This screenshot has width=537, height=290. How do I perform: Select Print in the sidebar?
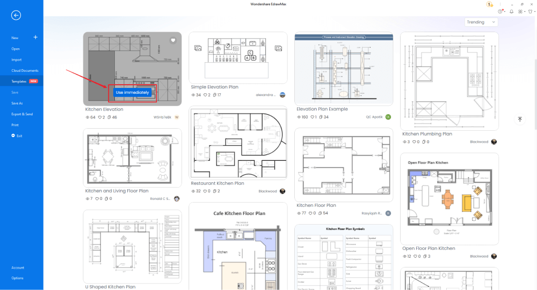[x=15, y=125]
